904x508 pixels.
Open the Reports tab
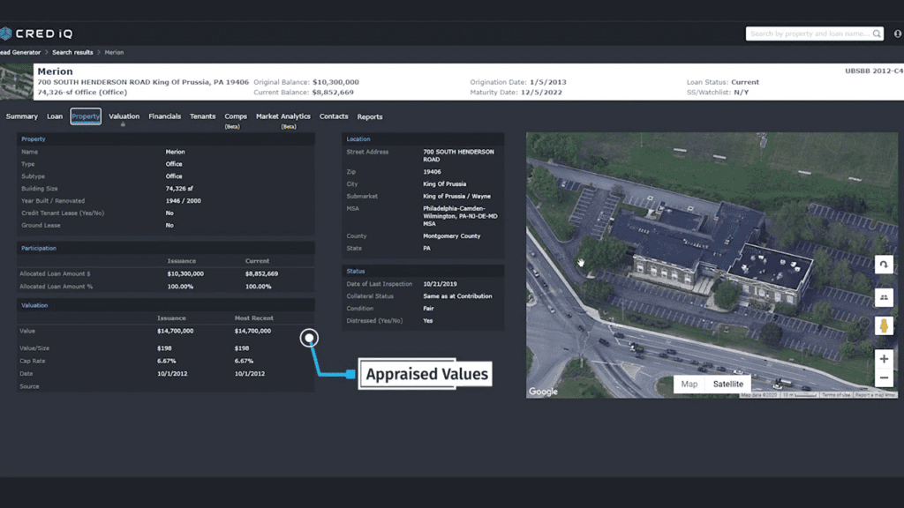pyautogui.click(x=370, y=116)
